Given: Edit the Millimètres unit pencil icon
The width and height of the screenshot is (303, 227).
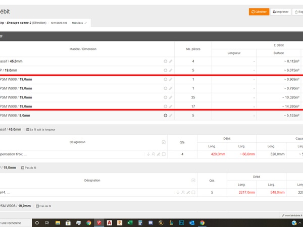Looking at the screenshot, I should point(86,23).
